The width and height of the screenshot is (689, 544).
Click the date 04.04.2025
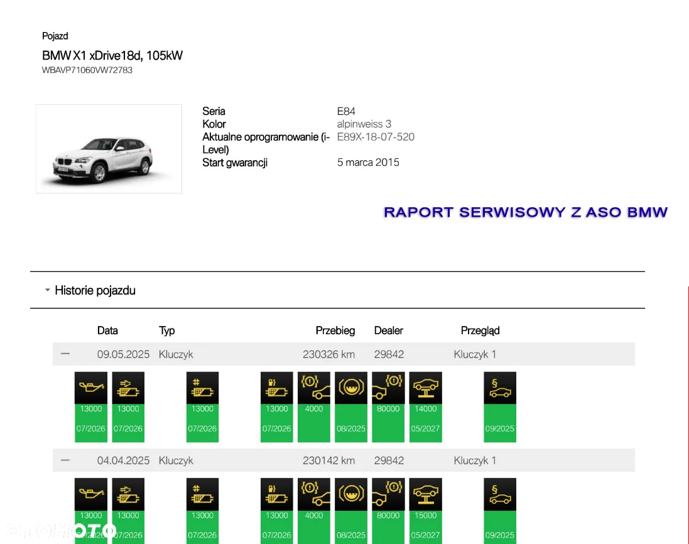pos(124,460)
